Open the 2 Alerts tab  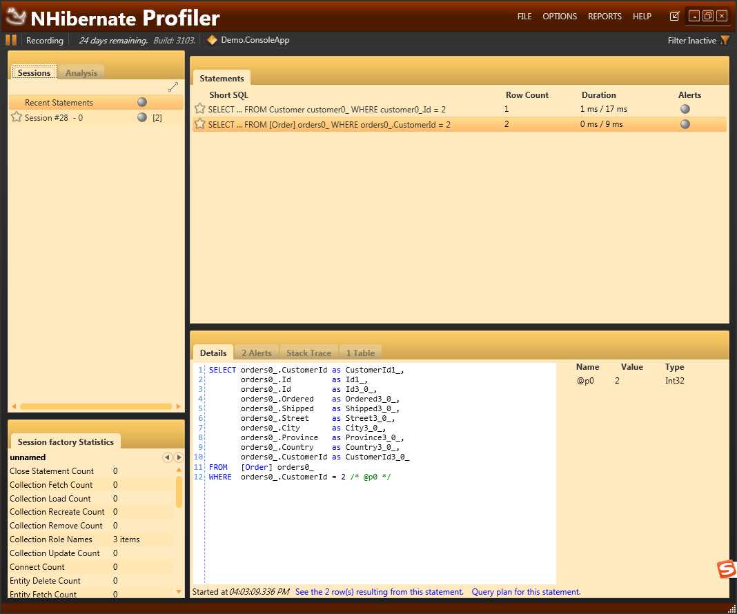pyautogui.click(x=256, y=353)
